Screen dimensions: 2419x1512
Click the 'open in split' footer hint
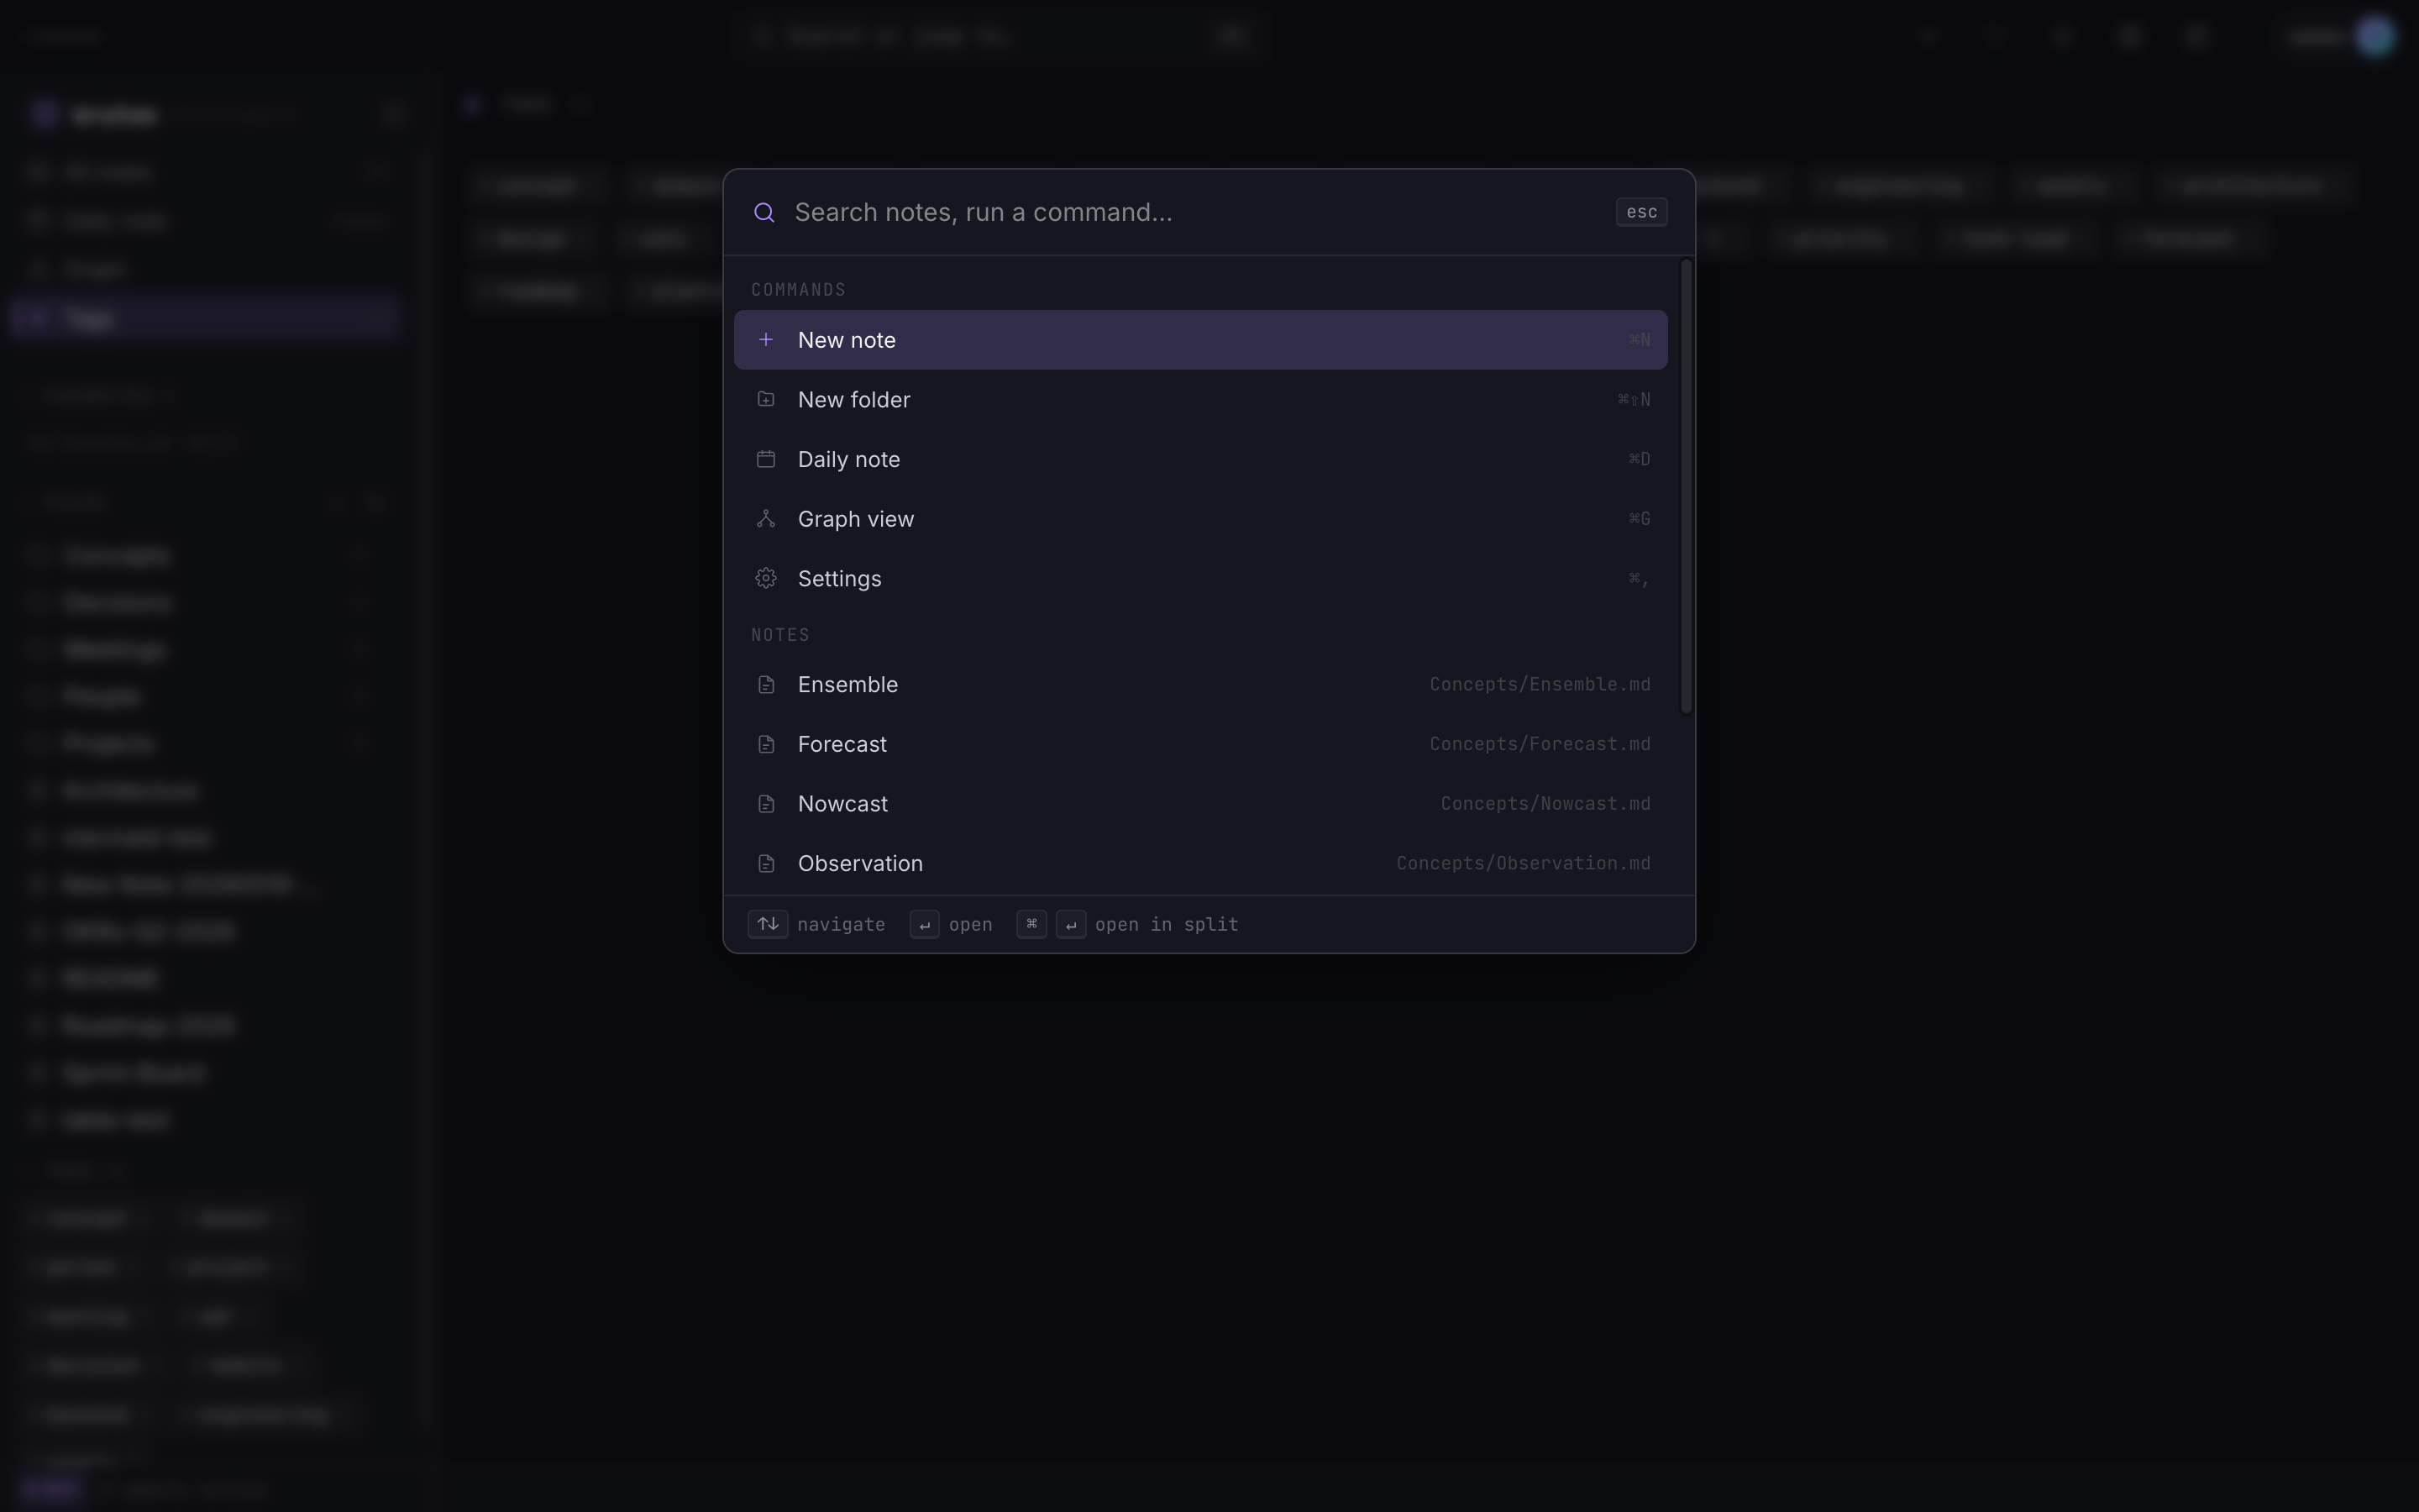coord(1167,924)
